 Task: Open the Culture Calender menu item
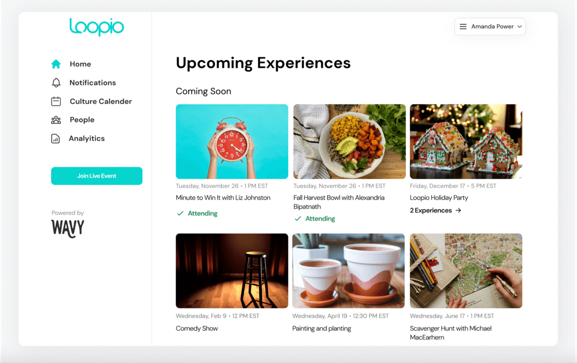(x=100, y=101)
